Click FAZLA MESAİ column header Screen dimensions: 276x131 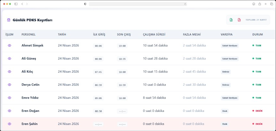192,35
